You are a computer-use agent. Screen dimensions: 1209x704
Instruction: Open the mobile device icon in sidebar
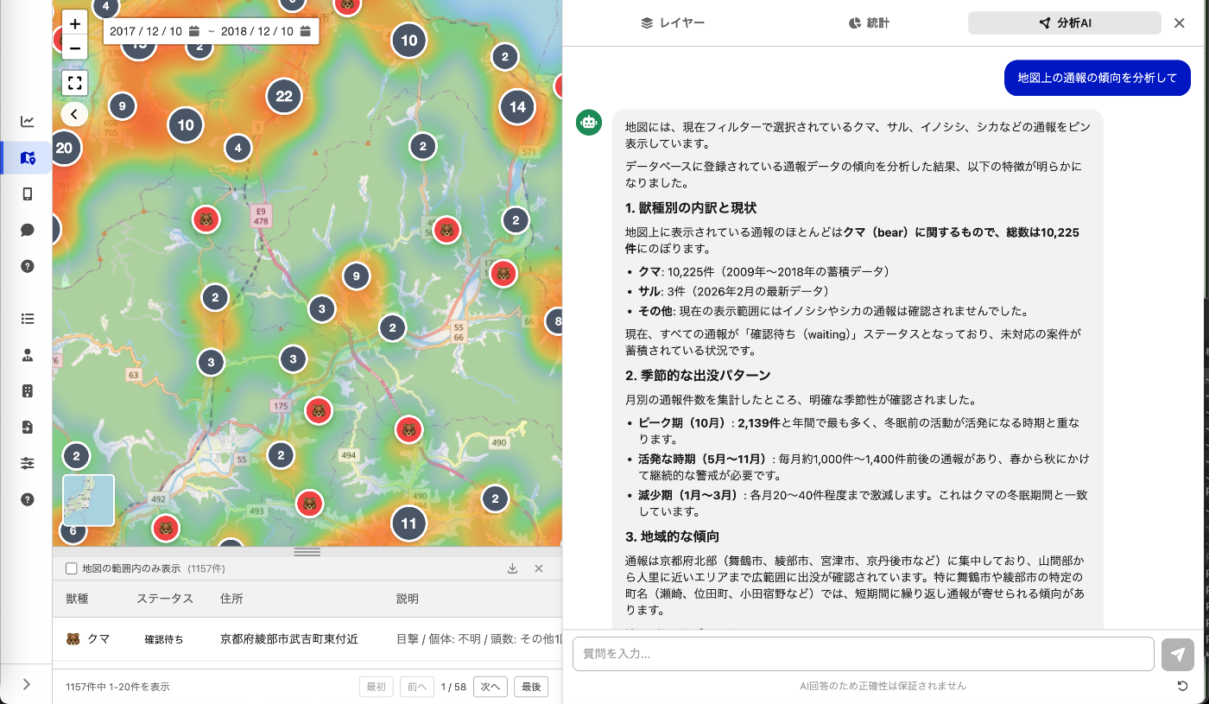[x=27, y=194]
